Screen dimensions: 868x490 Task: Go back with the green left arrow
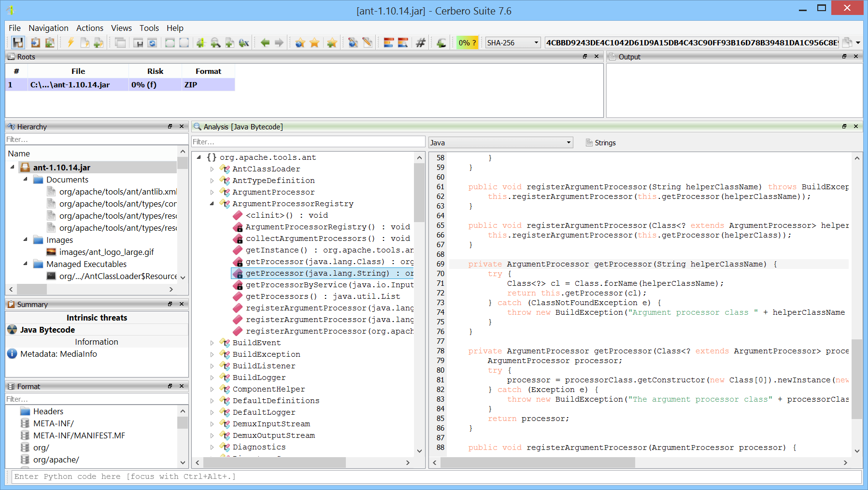point(265,42)
